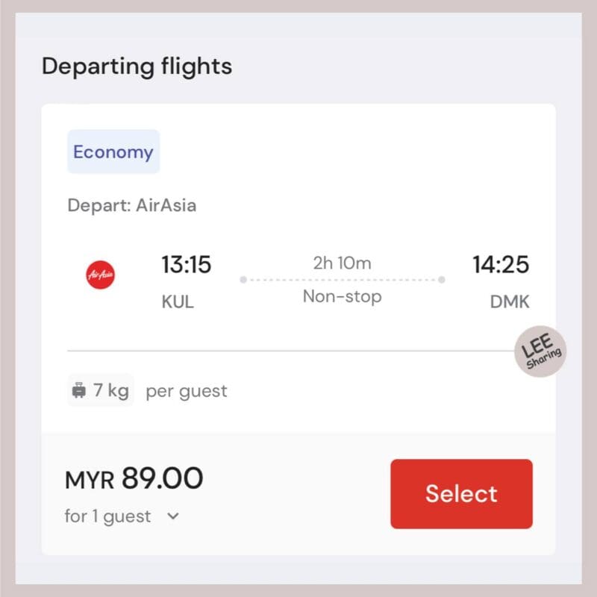Click the Departing flights heading
Screen dimensions: 597x597
pos(137,66)
